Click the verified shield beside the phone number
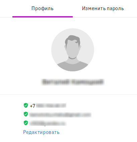The height and width of the screenshot is (142, 137). click(x=26, y=105)
